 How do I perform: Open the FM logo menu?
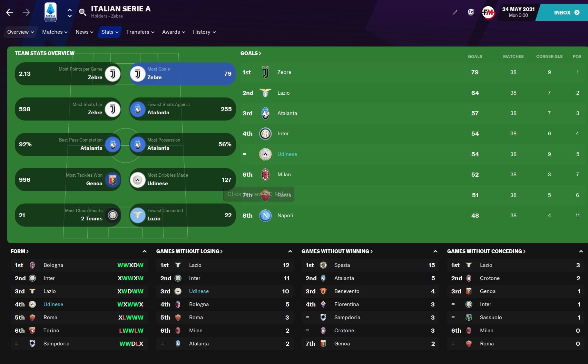point(488,13)
